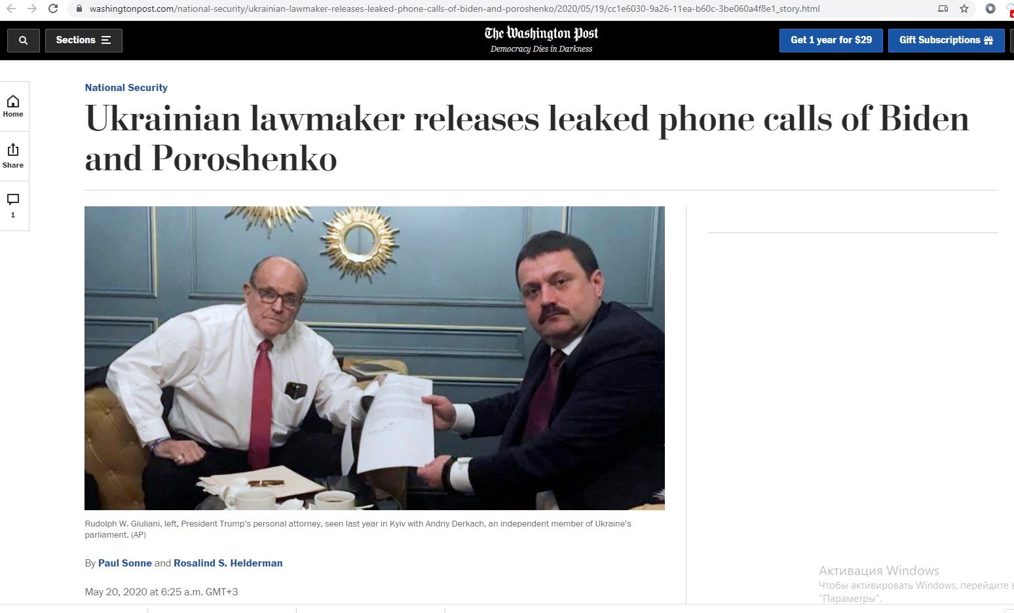Open Gift Subscriptions button
The image size is (1014, 613).
click(x=946, y=41)
